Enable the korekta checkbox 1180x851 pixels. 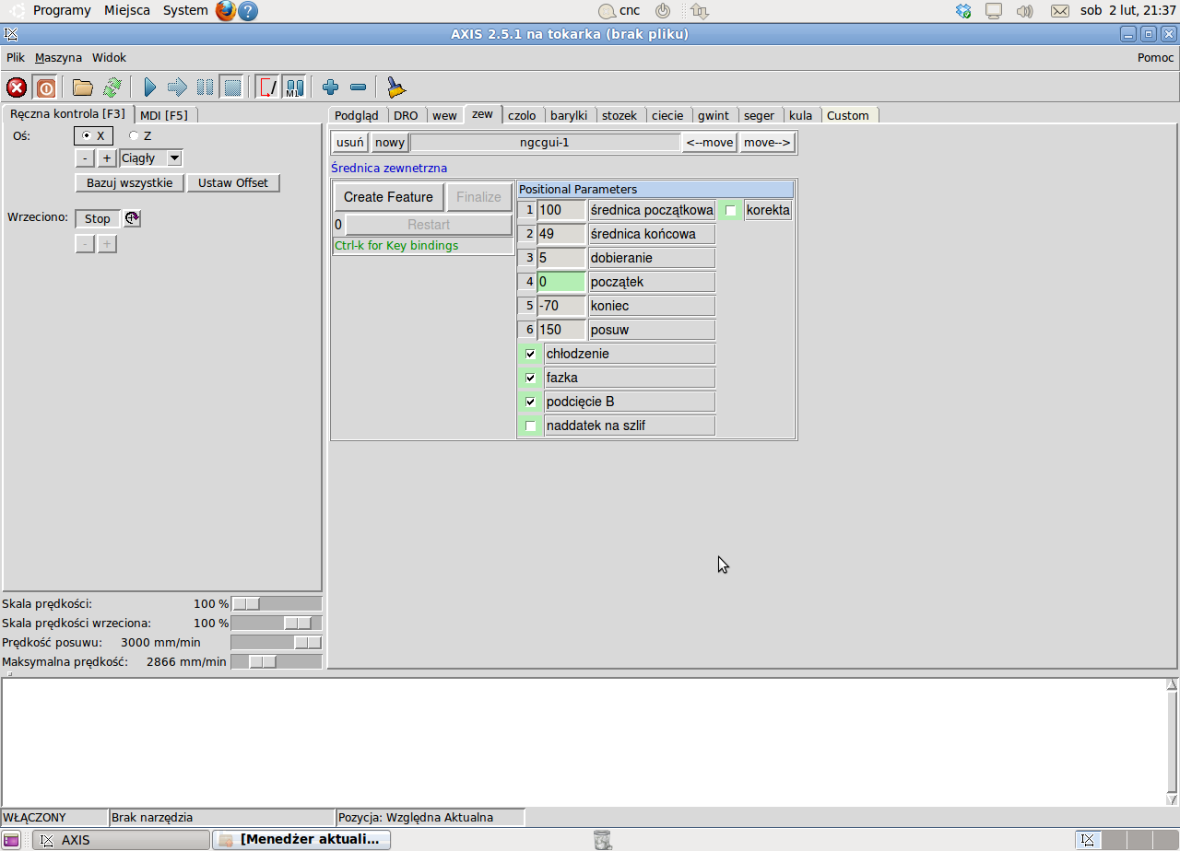[x=731, y=210]
